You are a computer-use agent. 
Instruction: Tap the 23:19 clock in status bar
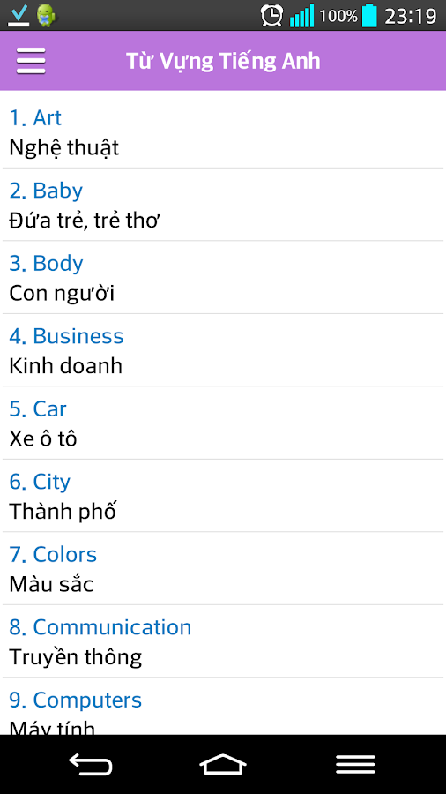point(411,16)
